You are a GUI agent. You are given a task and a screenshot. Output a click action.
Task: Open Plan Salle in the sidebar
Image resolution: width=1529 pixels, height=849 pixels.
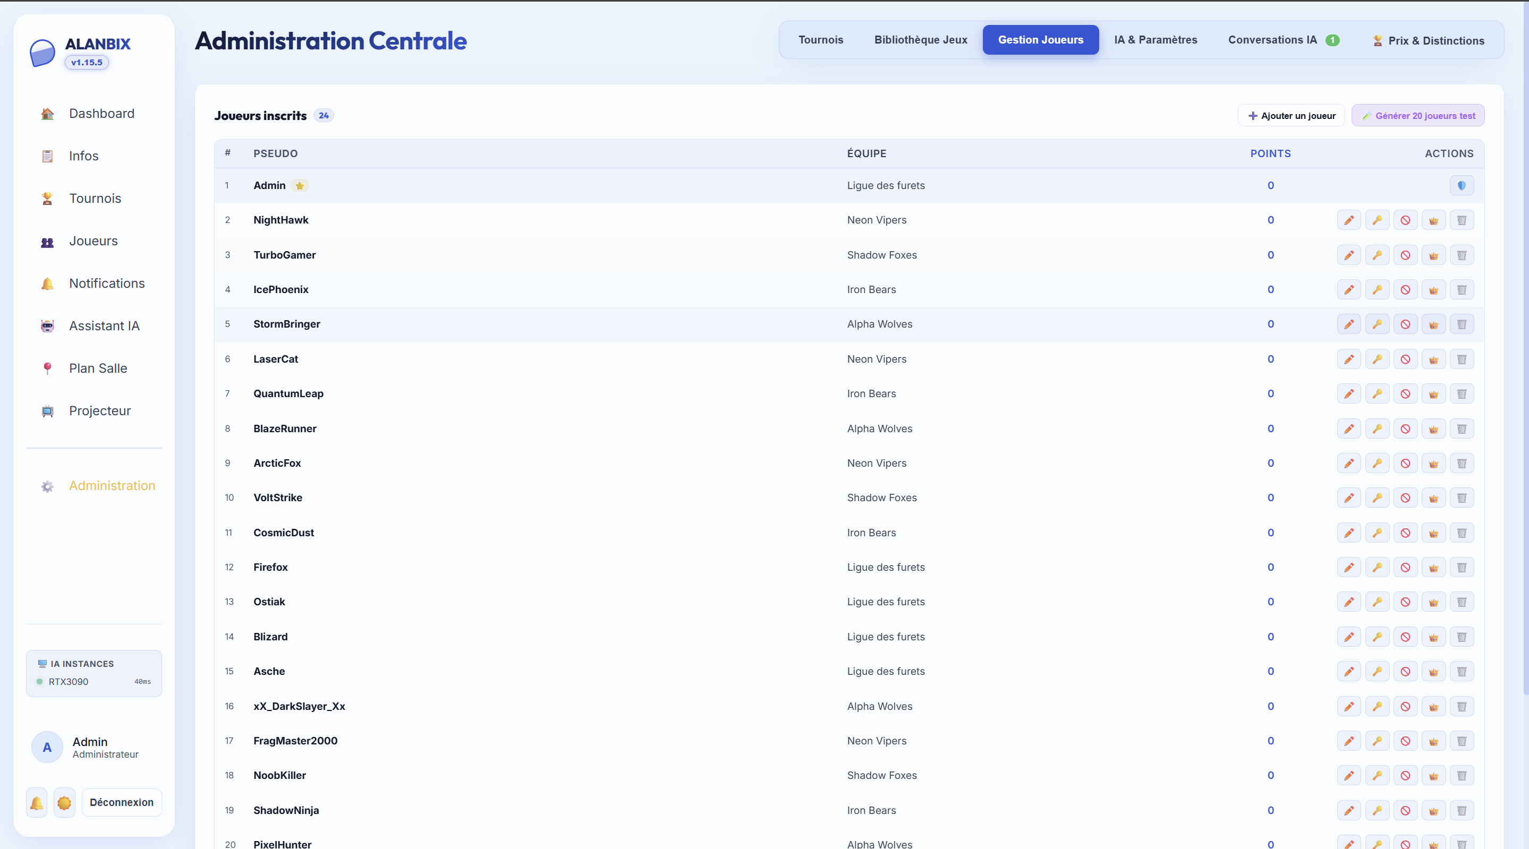pyautogui.click(x=94, y=368)
